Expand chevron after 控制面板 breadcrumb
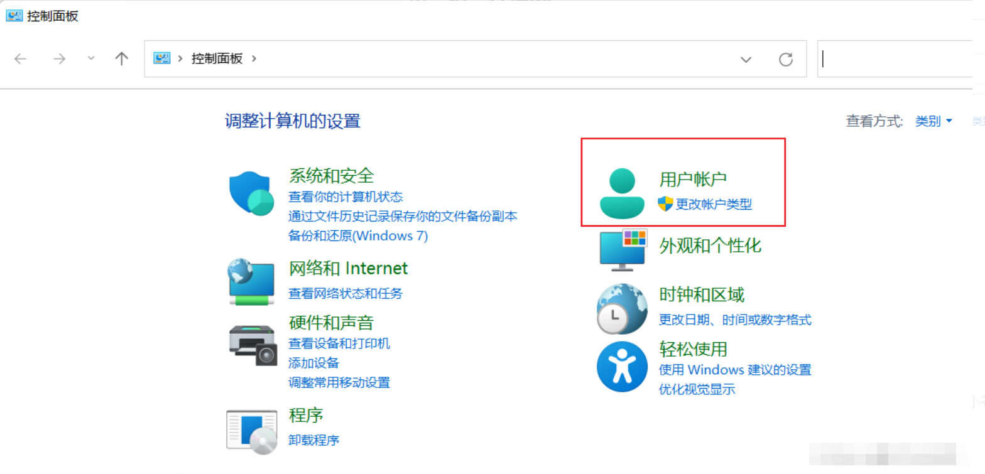This screenshot has width=985, height=474. pyautogui.click(x=254, y=58)
